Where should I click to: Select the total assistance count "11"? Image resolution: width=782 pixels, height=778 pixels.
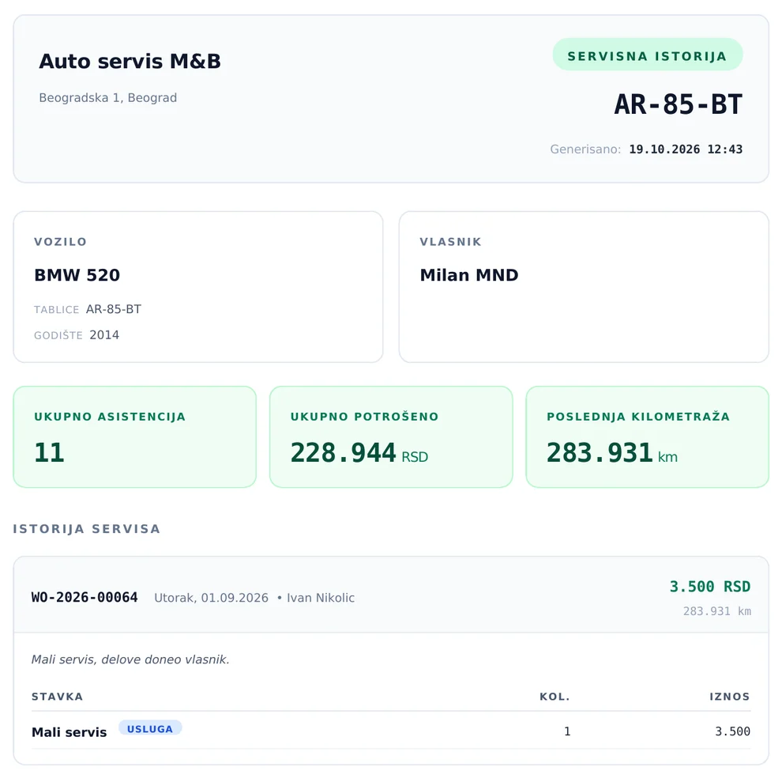49,452
